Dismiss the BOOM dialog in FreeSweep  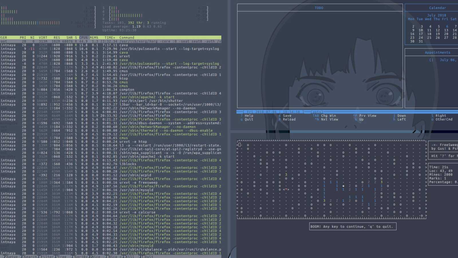click(x=353, y=226)
